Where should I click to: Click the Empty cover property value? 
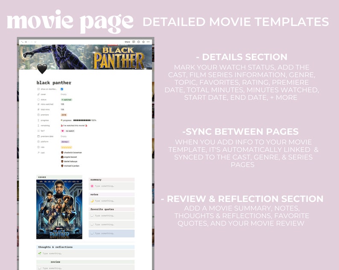click(64, 94)
